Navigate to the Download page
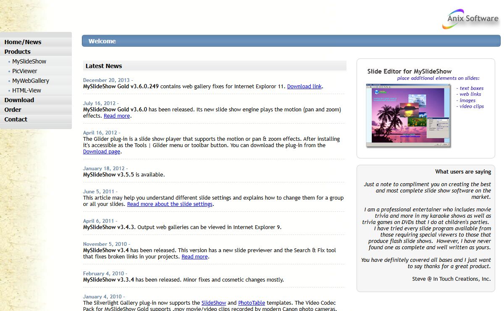 (19, 100)
